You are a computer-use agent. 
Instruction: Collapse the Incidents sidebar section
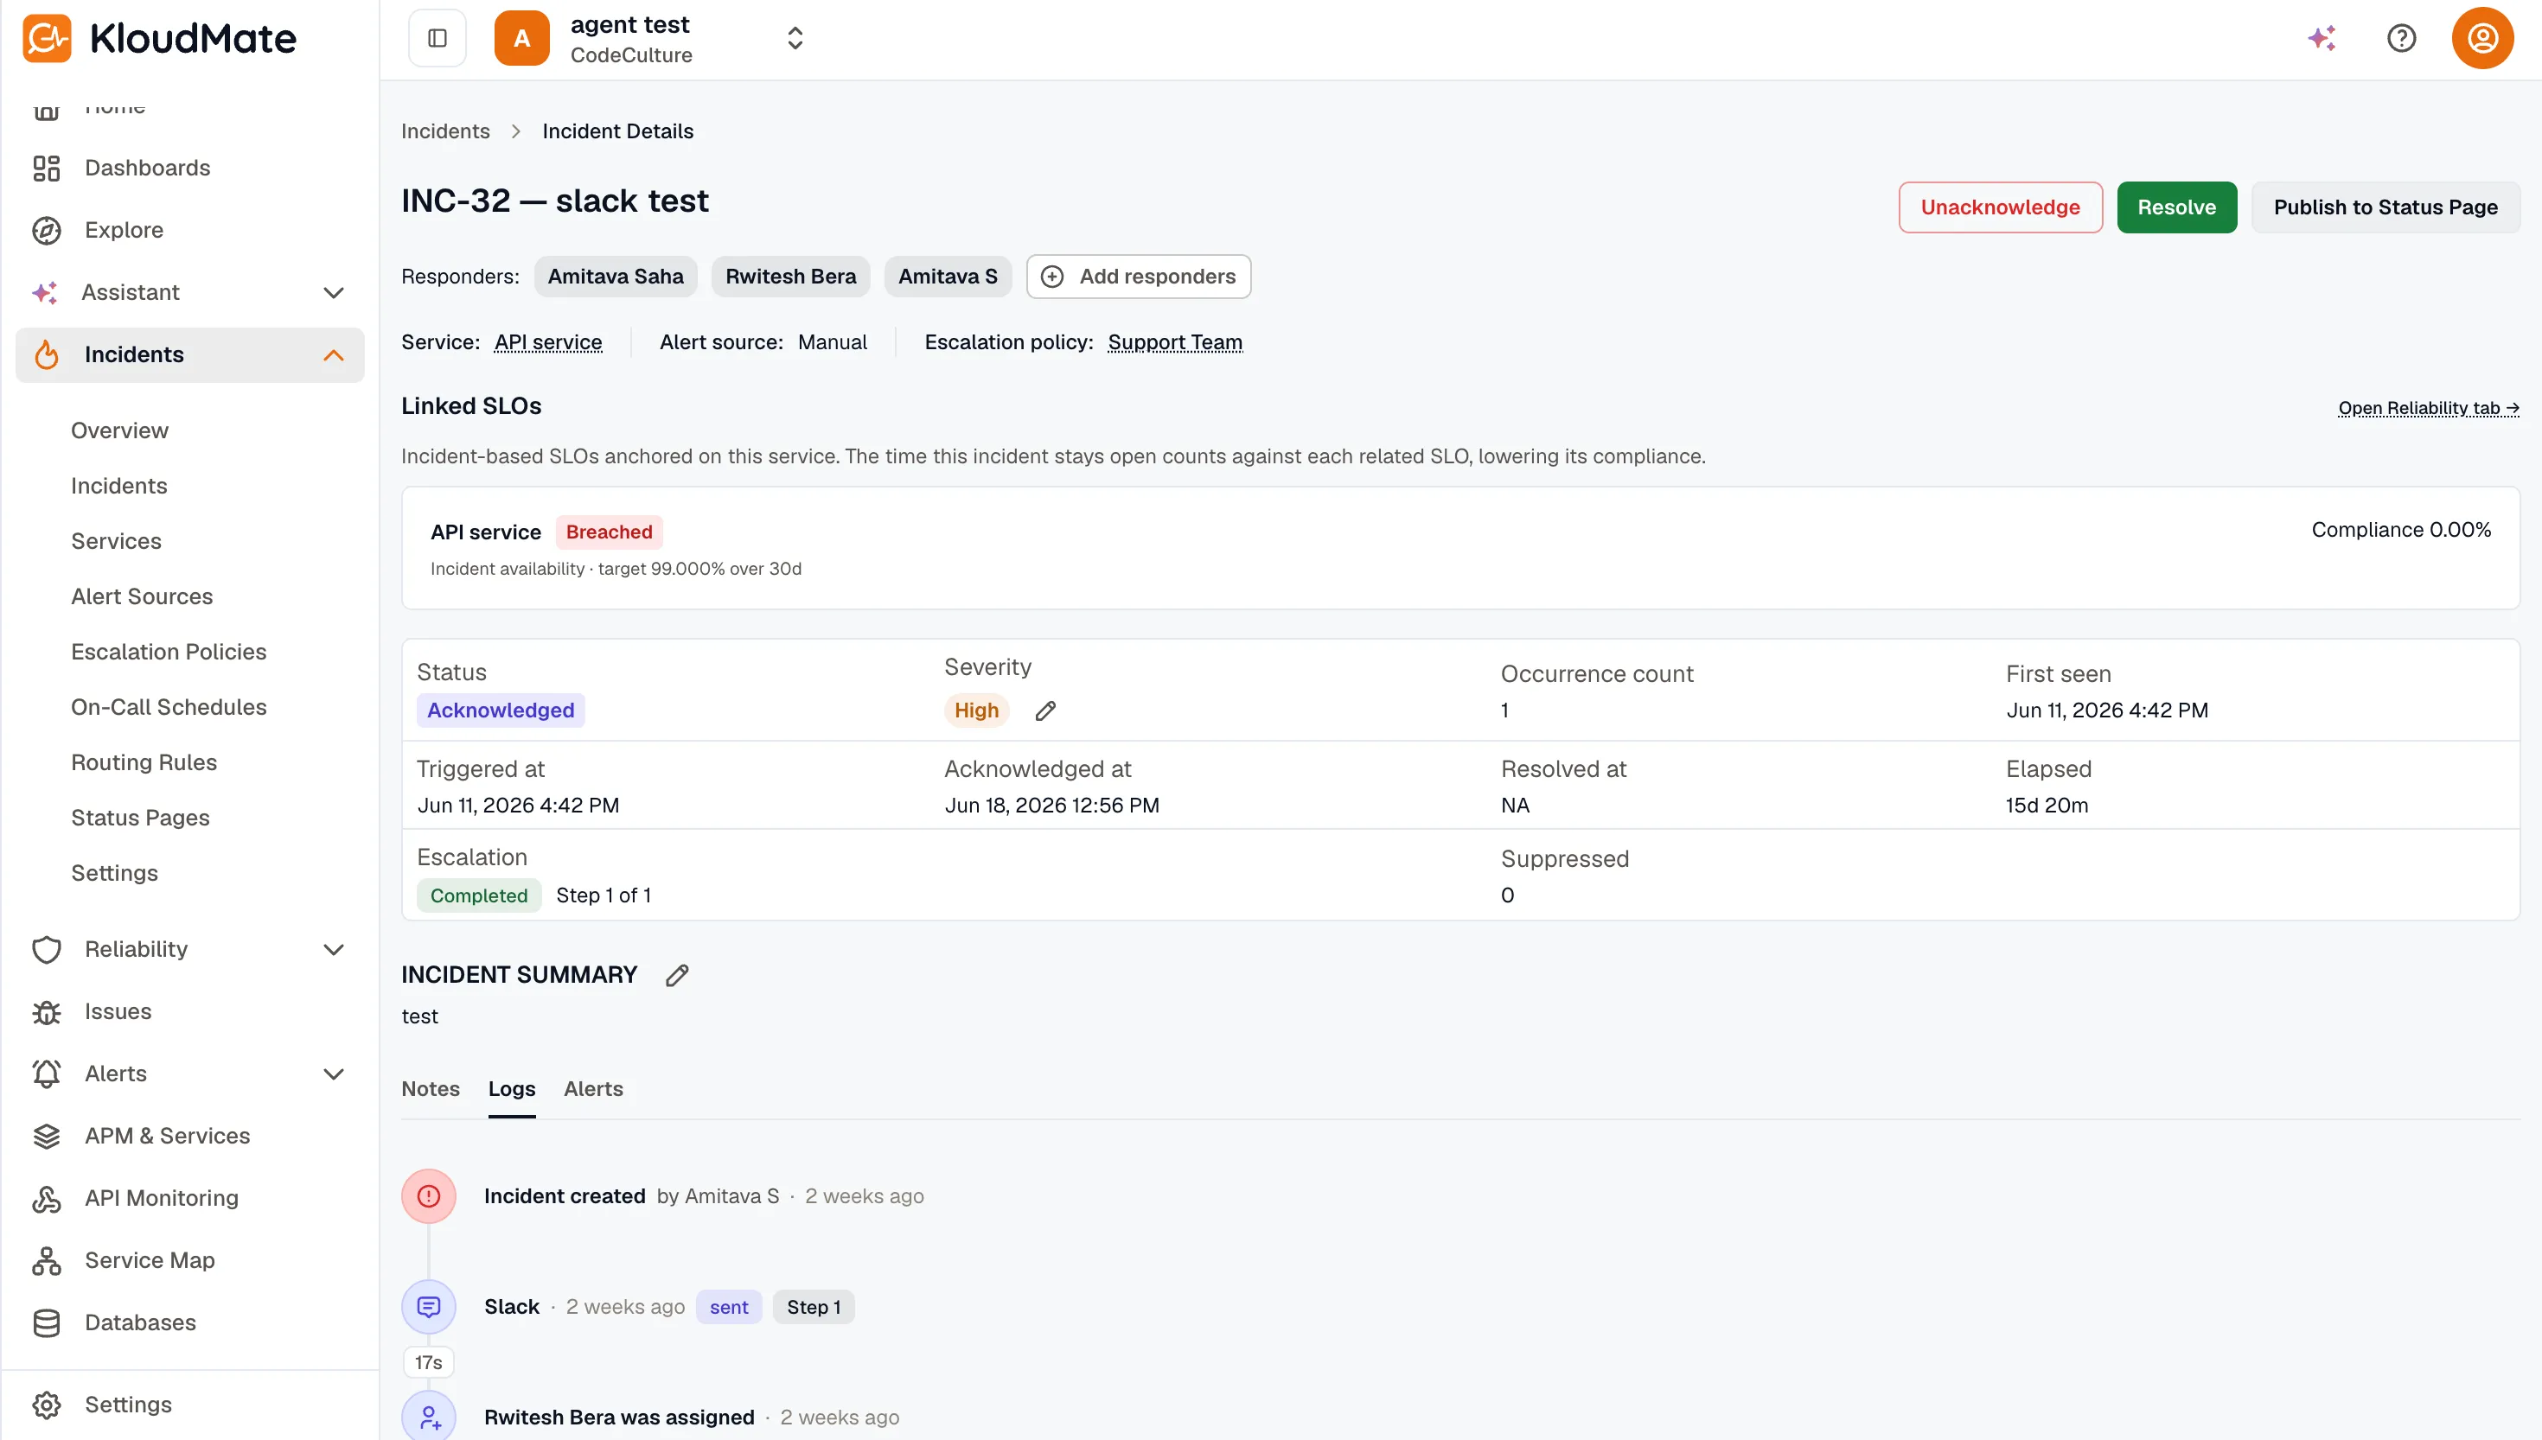point(335,355)
